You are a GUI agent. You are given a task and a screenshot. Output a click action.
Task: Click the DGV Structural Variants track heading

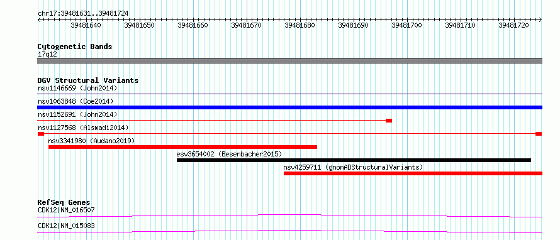tap(88, 80)
